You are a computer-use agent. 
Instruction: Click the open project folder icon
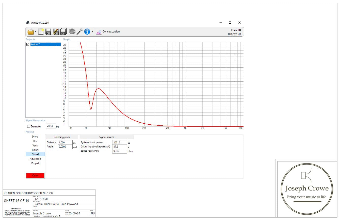tap(31, 32)
